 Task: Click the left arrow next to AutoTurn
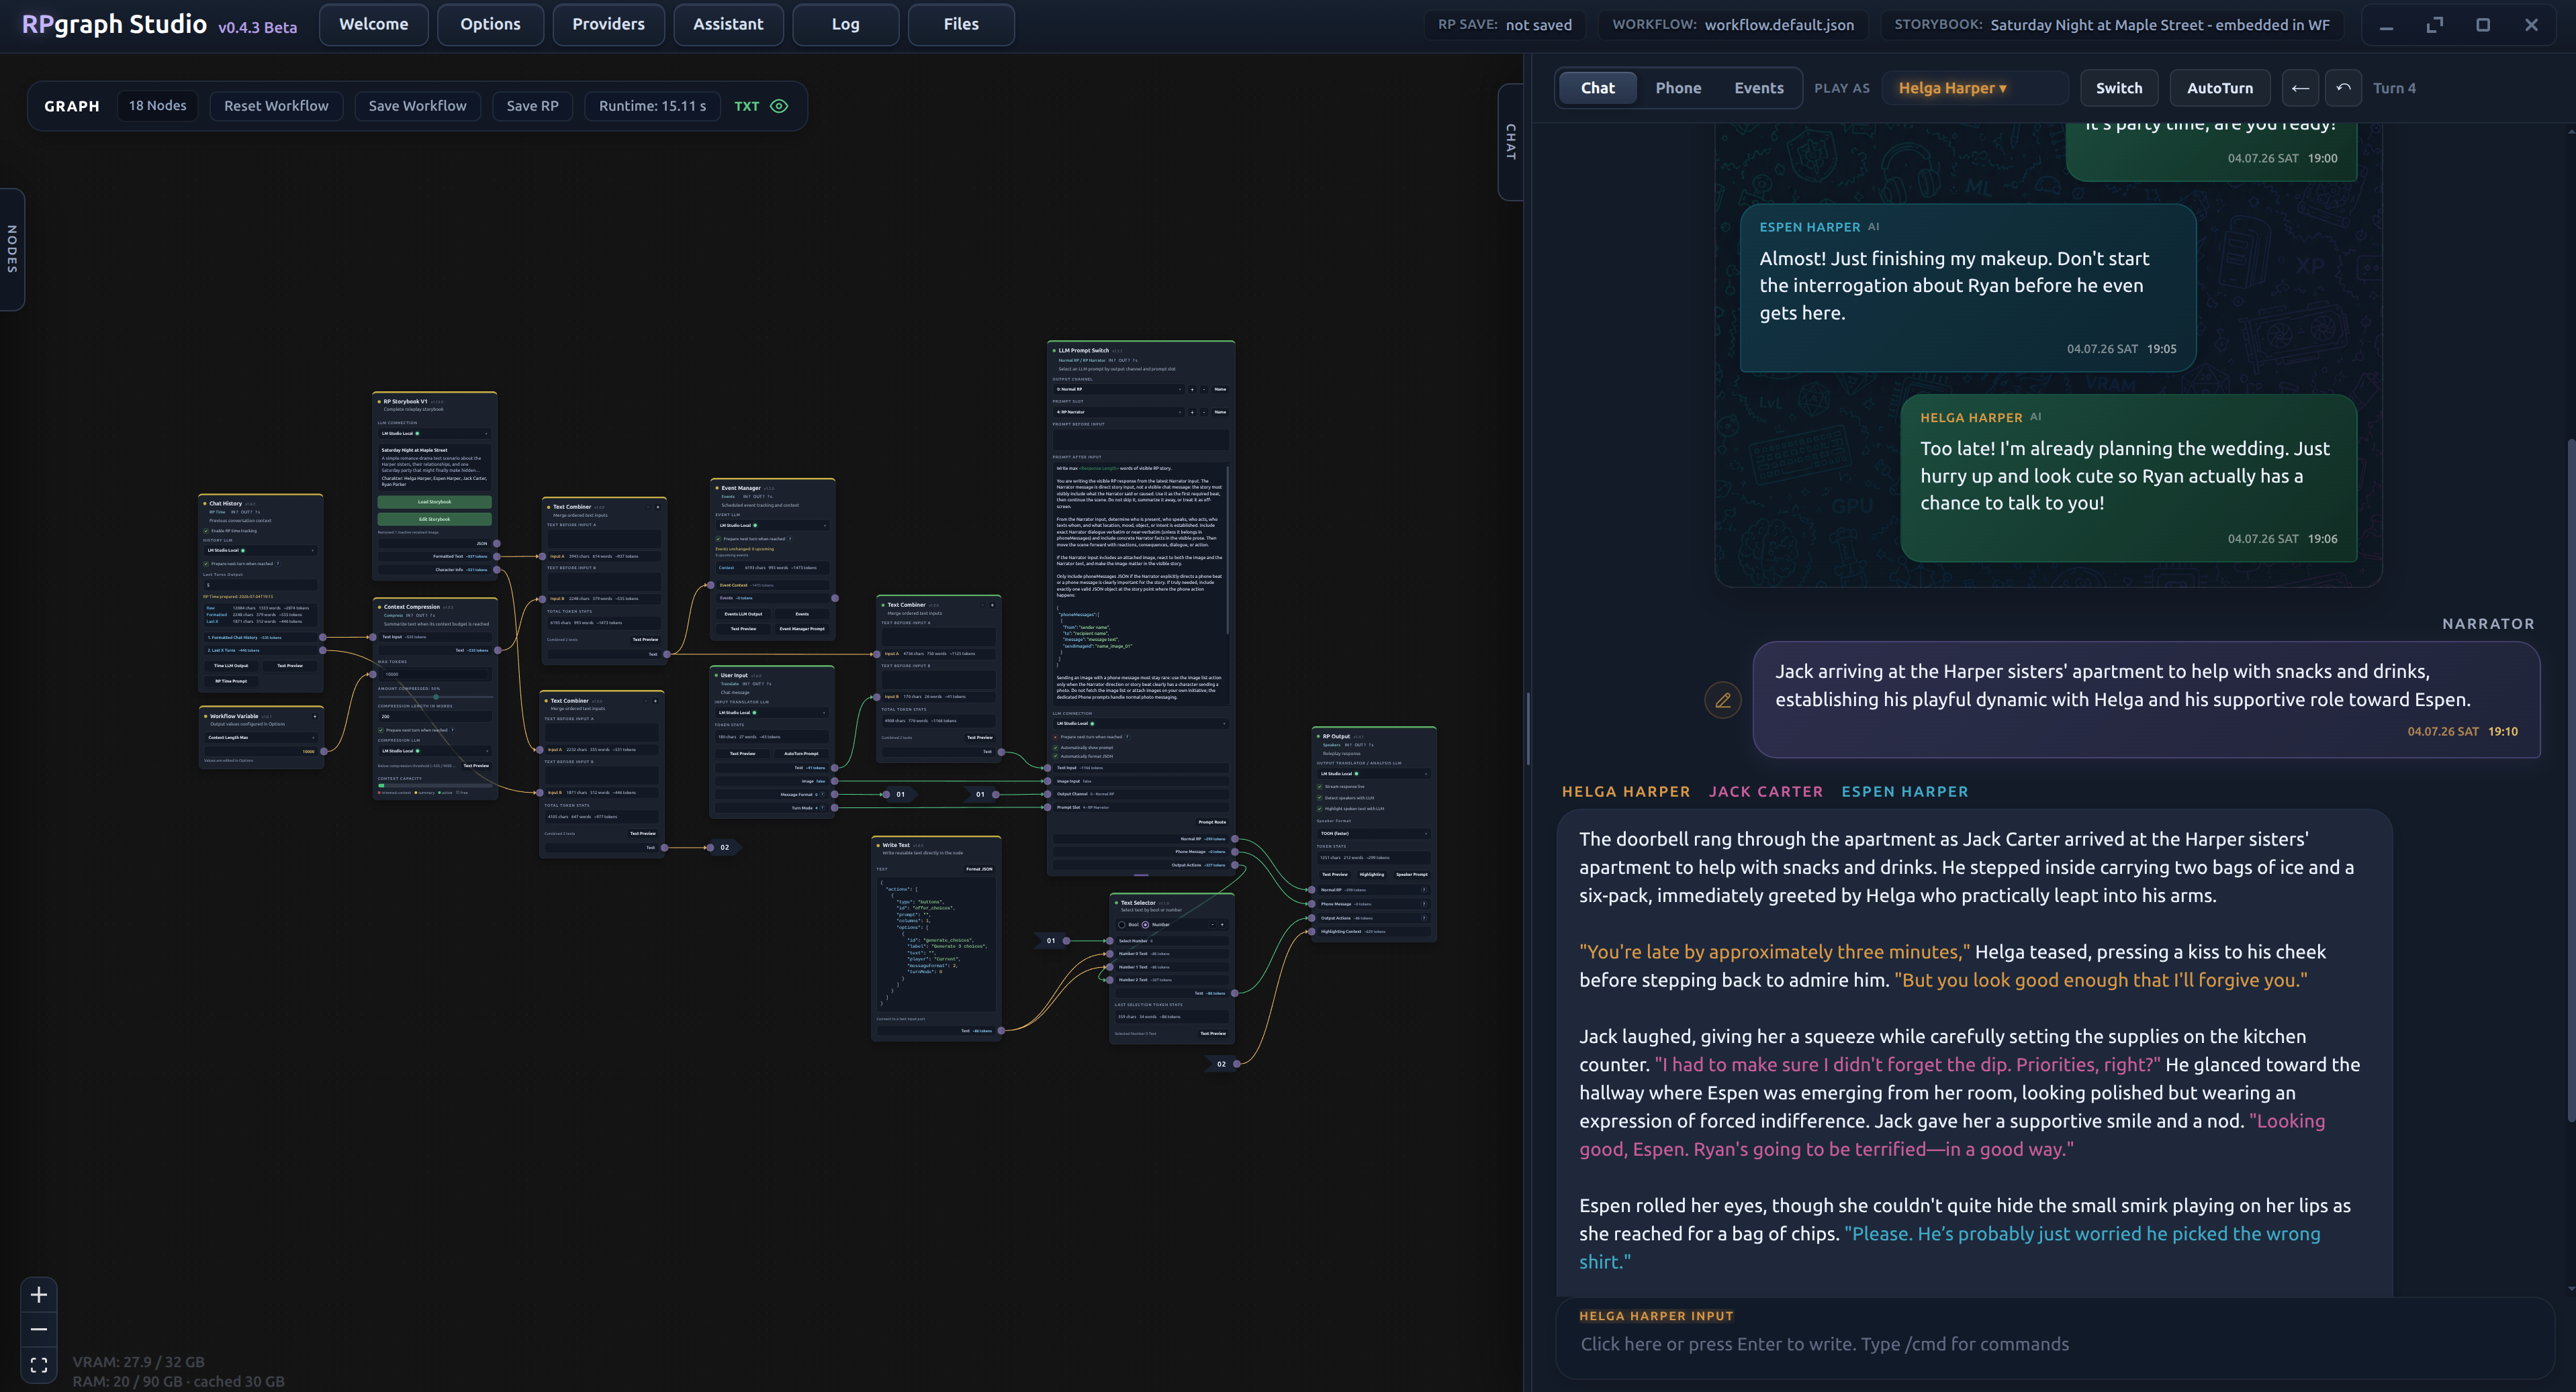pos(2300,88)
